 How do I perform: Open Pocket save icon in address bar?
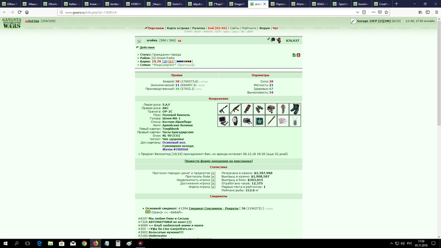(380, 12)
